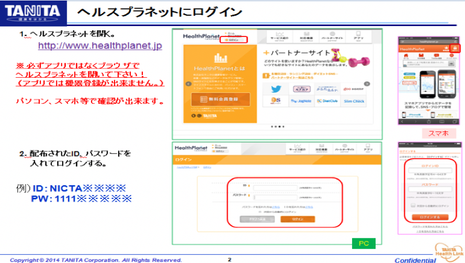Click the orange ログイン button on PC form
The width and height of the screenshot is (465, 263).
298,220
